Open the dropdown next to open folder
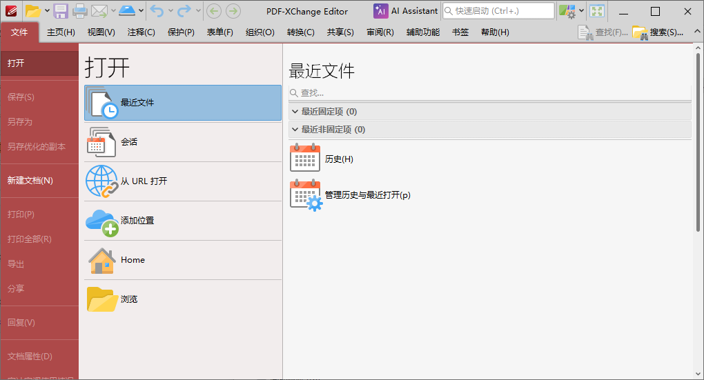 coord(47,11)
